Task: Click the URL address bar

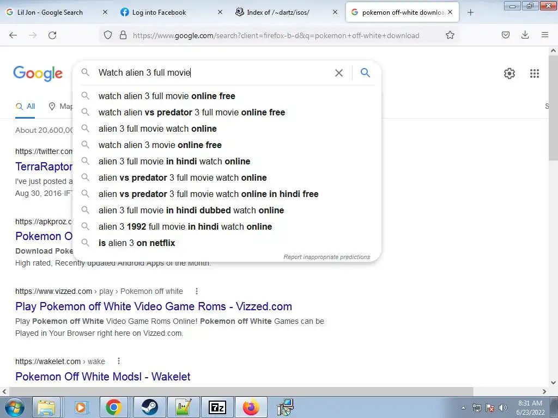Action: (x=276, y=35)
